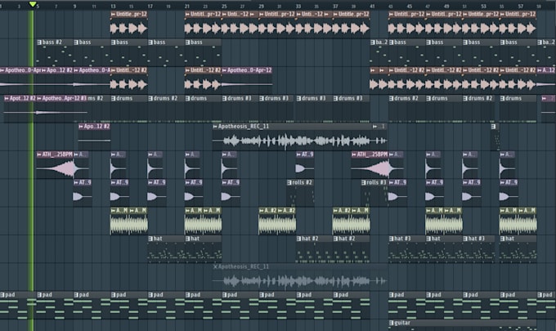Image resolution: width=556 pixels, height=331 pixels.
Task: Click pattern icon of pad clip at bar 43
Action: (391, 295)
